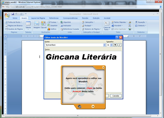Click the vertical scrollbar down arrow

[x=160, y=113]
